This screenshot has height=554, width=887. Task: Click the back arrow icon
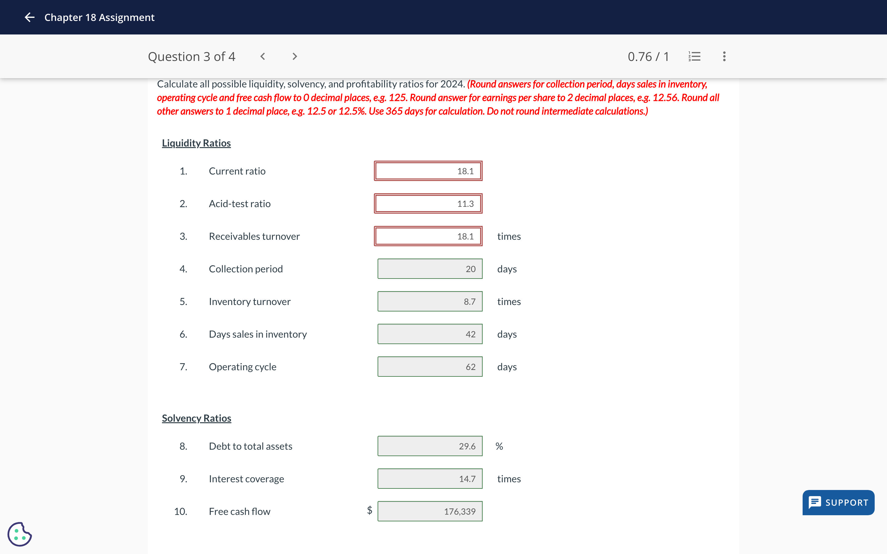[29, 17]
